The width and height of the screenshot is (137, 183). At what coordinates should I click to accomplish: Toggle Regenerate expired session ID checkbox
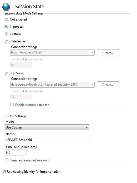6,160
